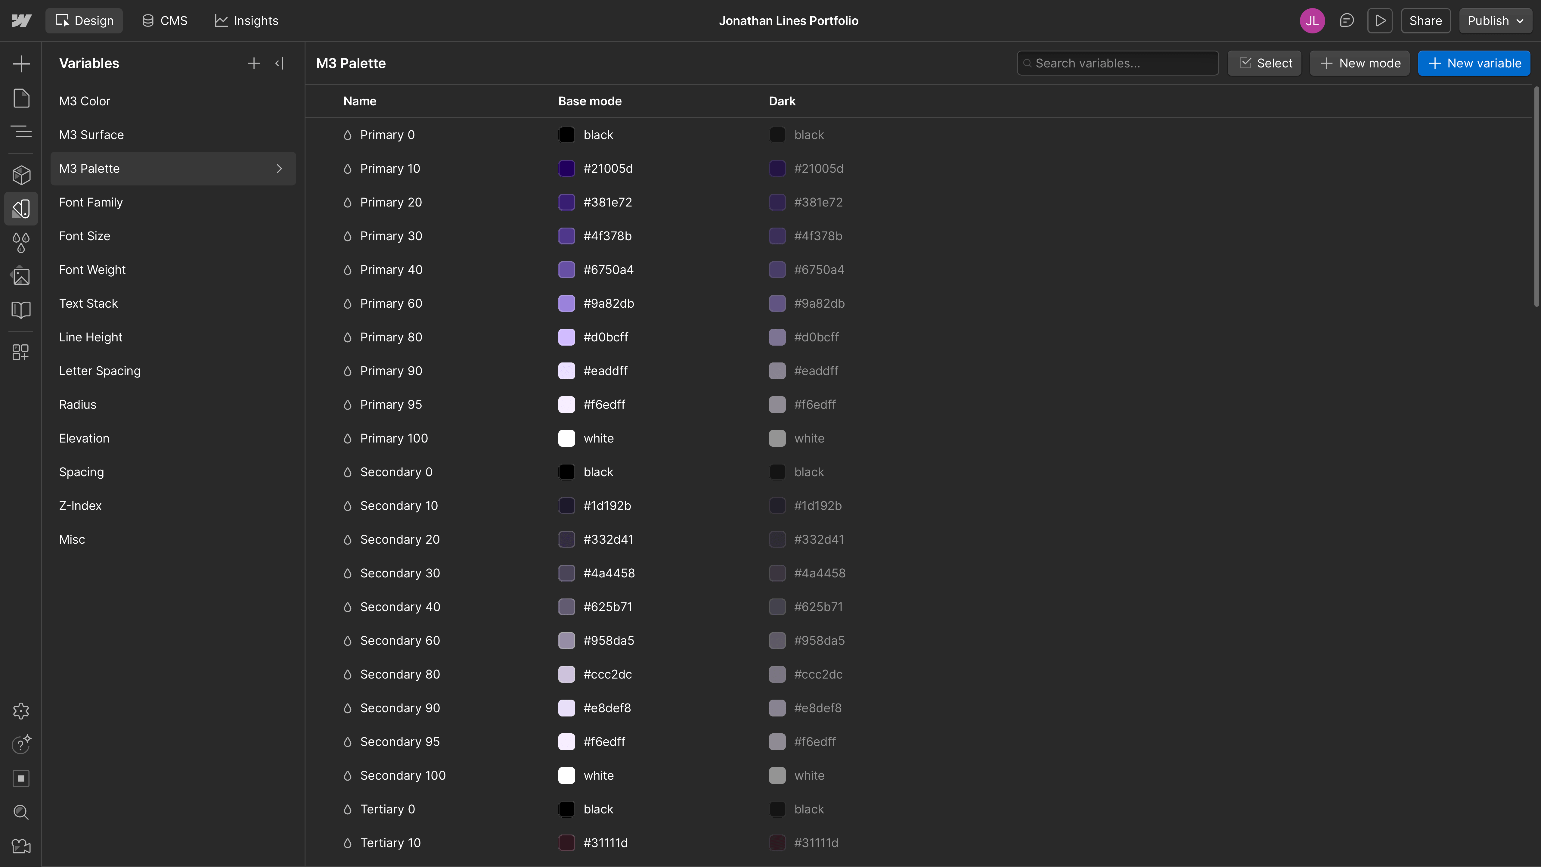Click the Secondary 40 variable droplet icon

[348, 607]
